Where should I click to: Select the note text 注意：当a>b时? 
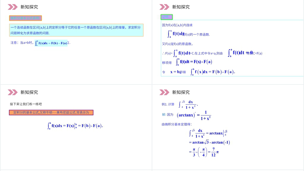click(22, 43)
